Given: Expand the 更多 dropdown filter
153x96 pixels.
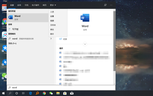Looking at the screenshot, I should [53, 5].
